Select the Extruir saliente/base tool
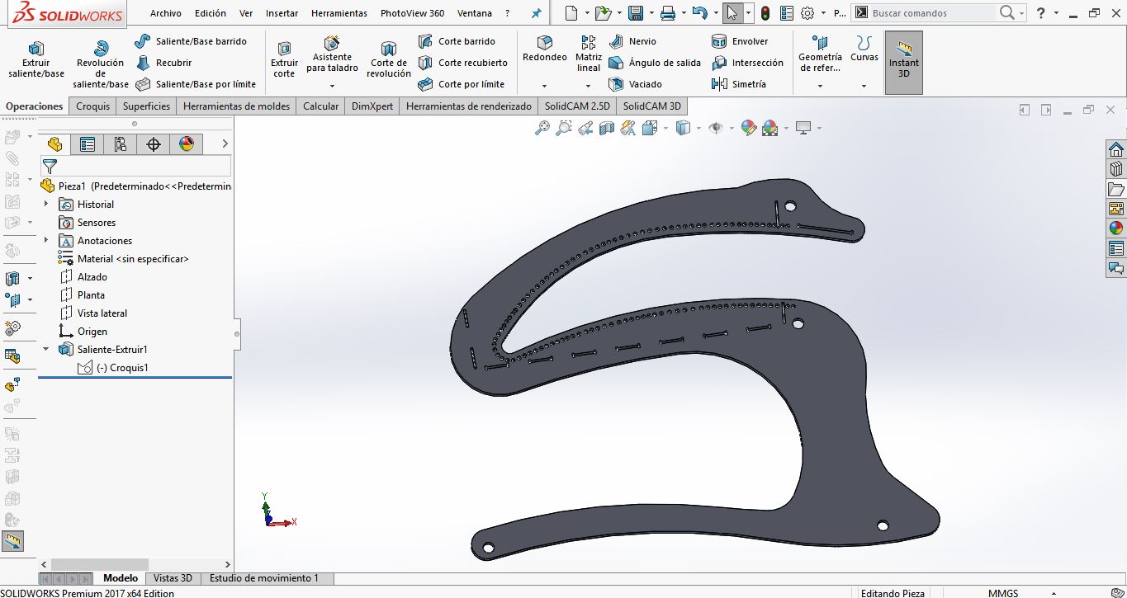This screenshot has width=1127, height=598. 36,58
